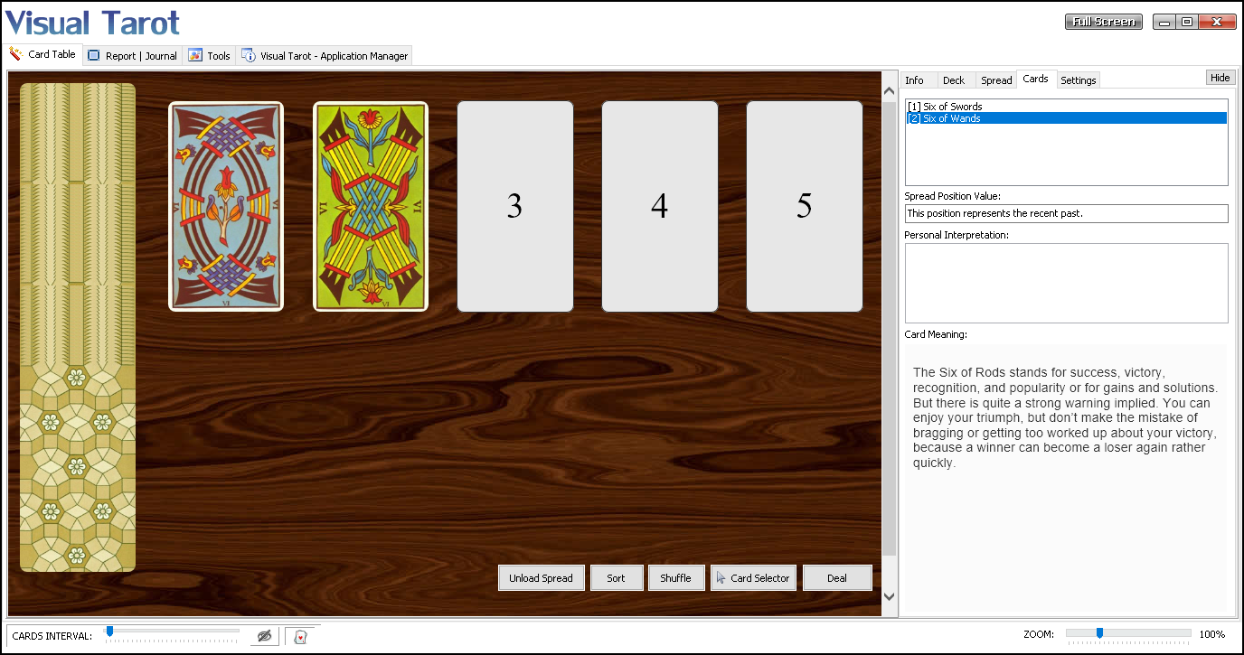Switch to the Info panel tab

point(915,80)
